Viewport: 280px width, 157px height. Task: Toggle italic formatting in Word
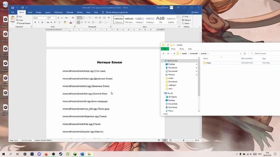(x=38, y=22)
